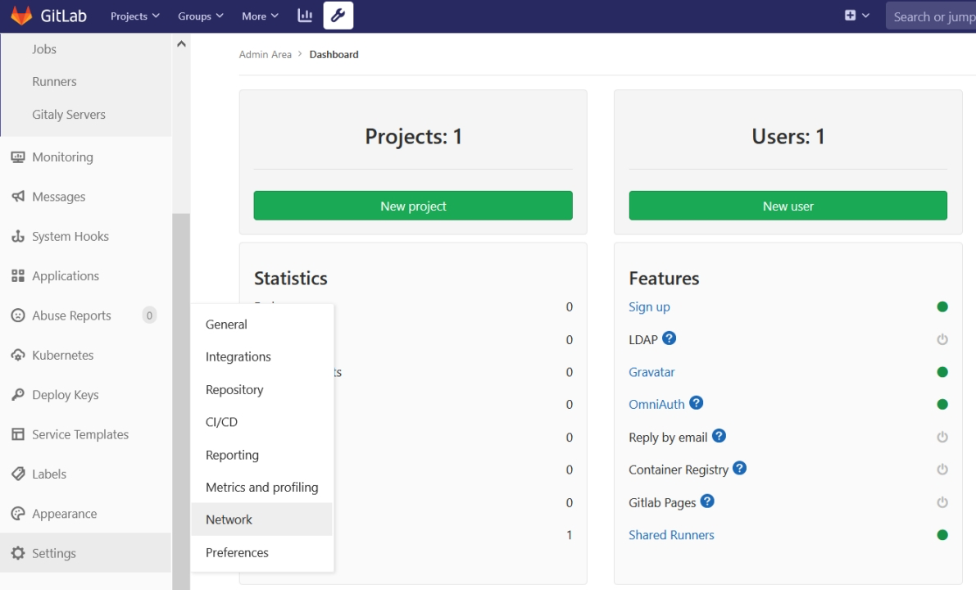
Task: Click the LDAP disabled power icon
Action: point(942,339)
